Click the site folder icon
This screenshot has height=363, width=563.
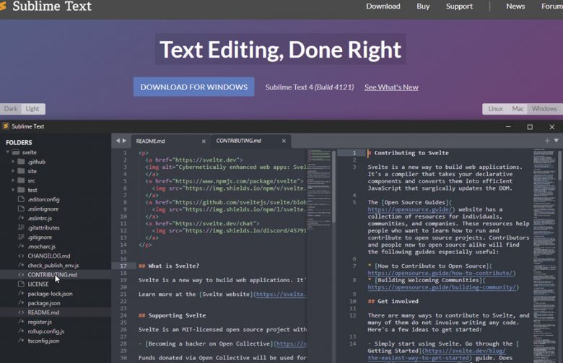(21, 171)
